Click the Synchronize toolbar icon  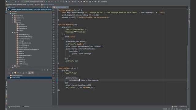9,2
